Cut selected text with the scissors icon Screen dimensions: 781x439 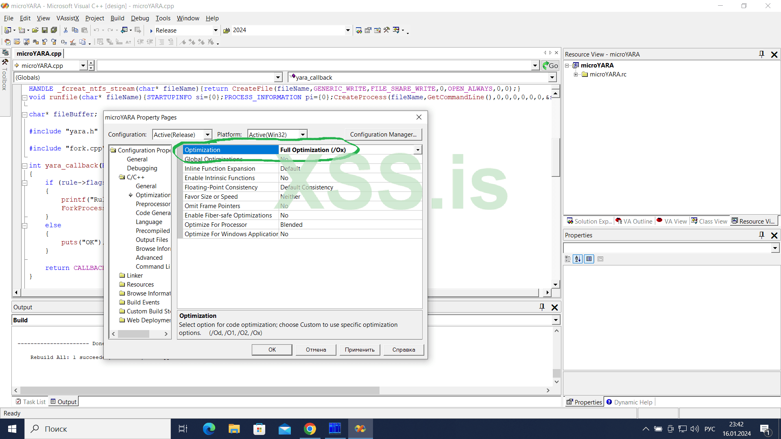click(x=65, y=30)
